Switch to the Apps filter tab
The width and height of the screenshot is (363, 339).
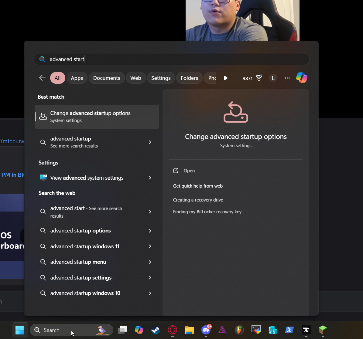point(77,78)
